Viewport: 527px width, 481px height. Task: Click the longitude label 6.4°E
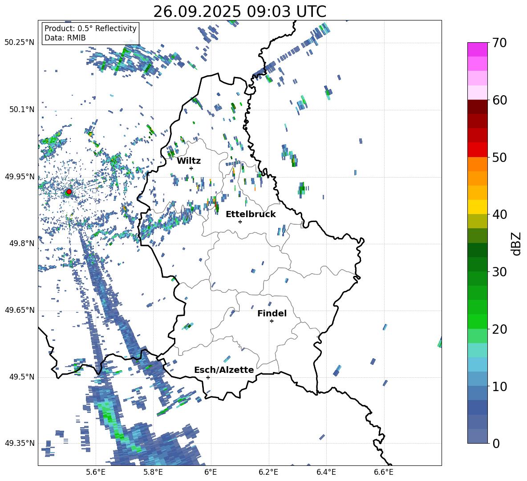point(326,473)
